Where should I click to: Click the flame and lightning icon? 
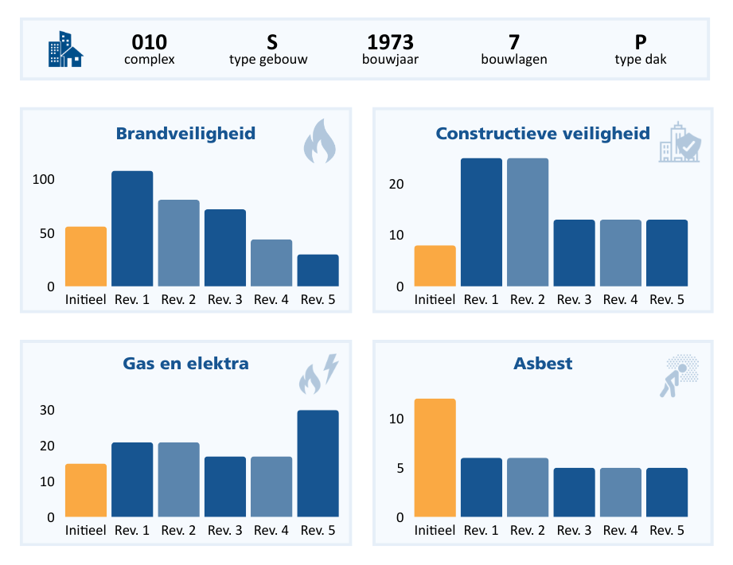[x=318, y=374]
